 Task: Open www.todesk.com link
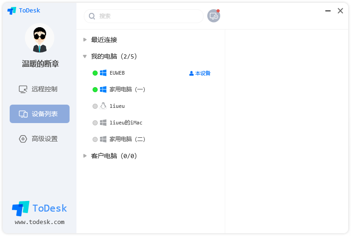click(x=40, y=222)
